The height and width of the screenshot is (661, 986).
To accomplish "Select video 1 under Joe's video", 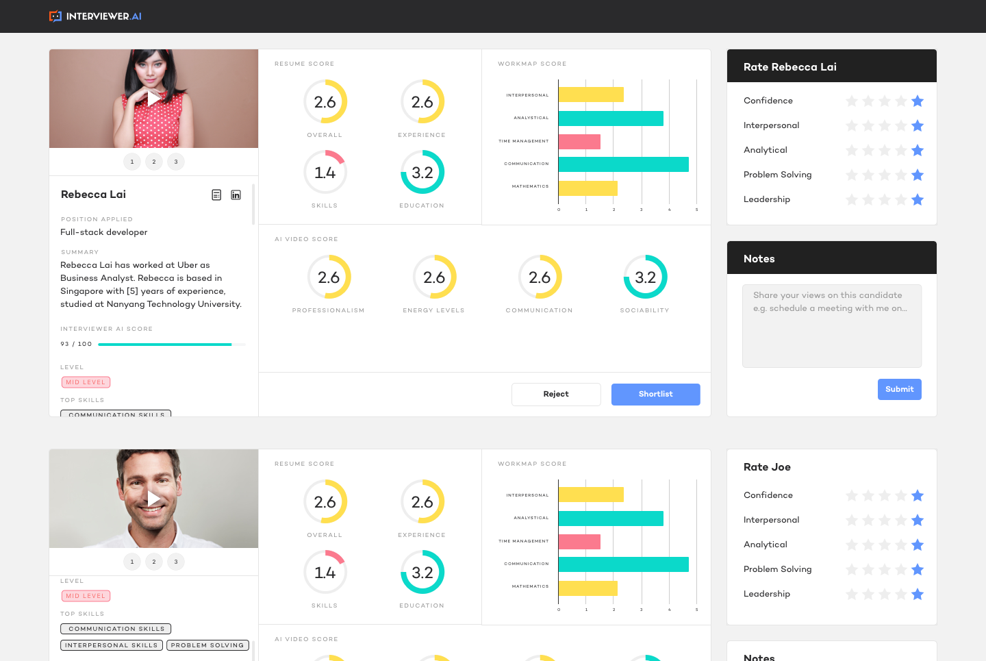I will click(132, 562).
